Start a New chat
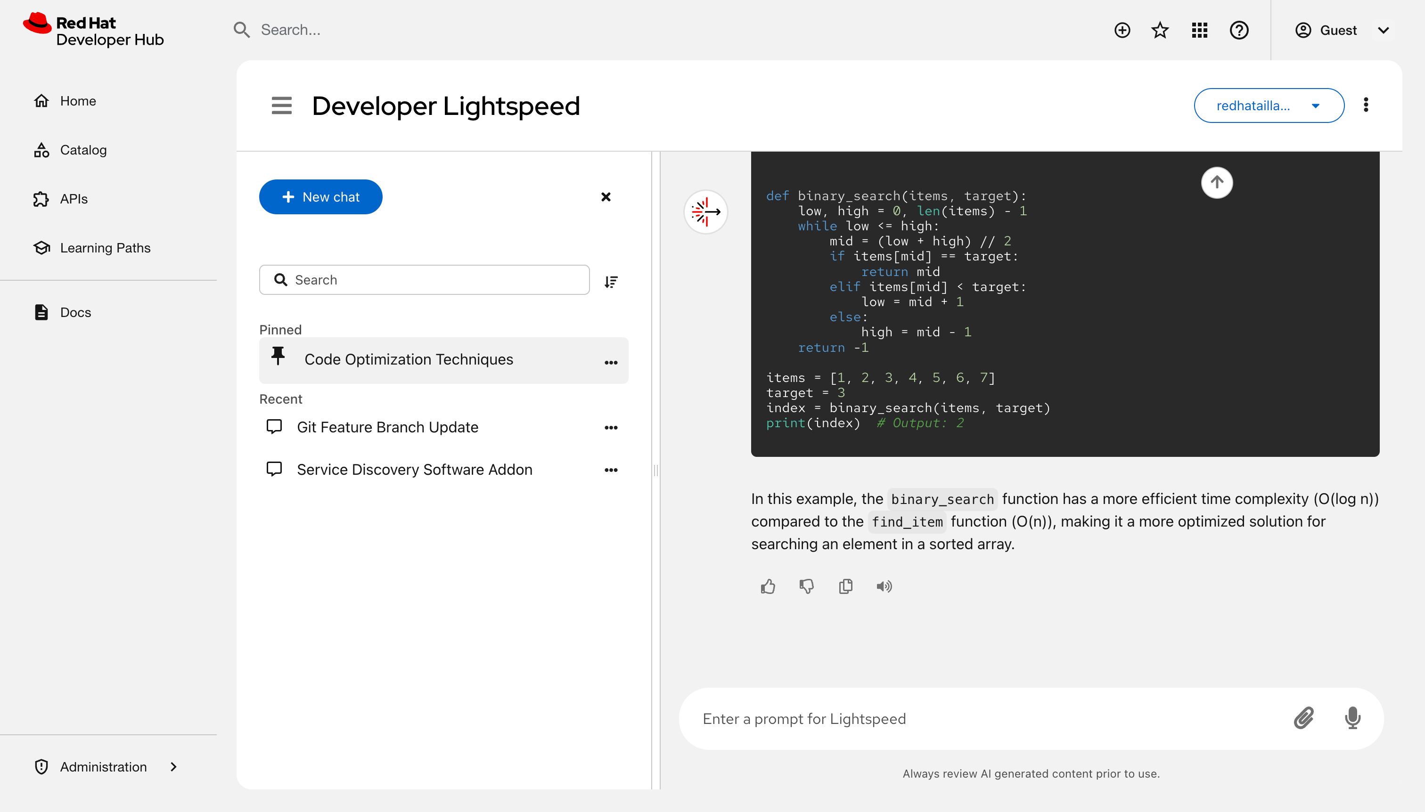The height and width of the screenshot is (812, 1425). pos(321,196)
